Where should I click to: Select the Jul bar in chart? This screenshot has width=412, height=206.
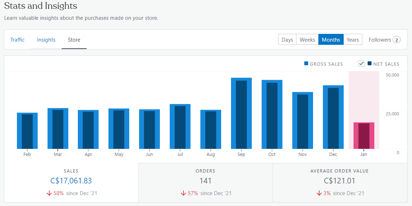point(180,127)
